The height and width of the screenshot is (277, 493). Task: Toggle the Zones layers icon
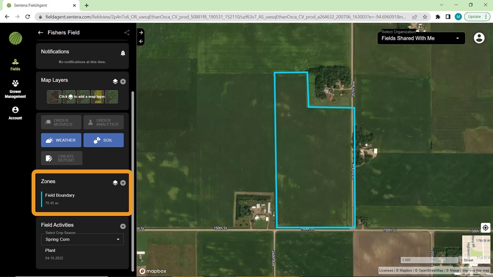[x=115, y=183]
